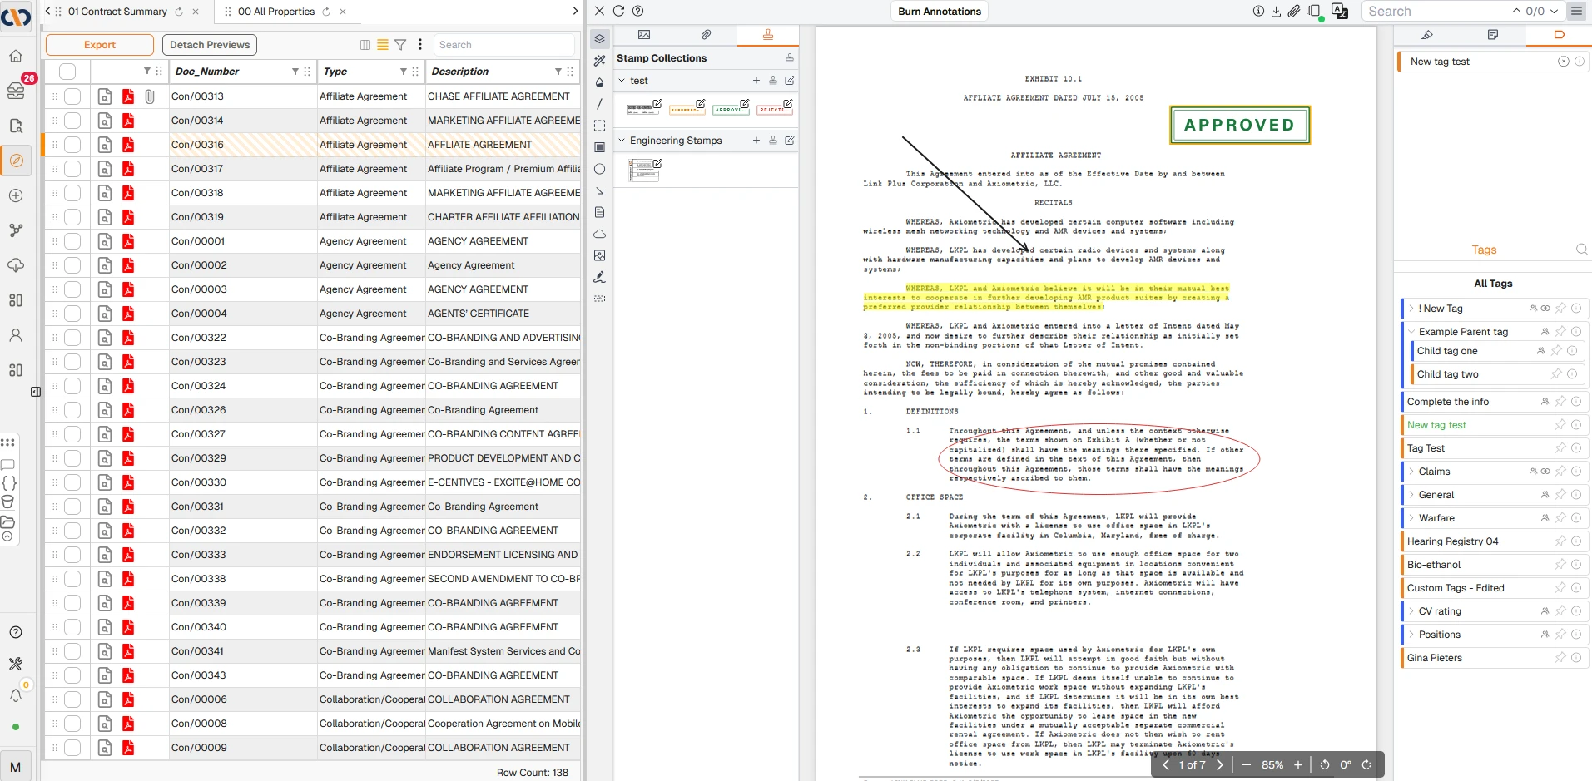
Task: Remove the applied New tag test tag
Action: pyautogui.click(x=1563, y=62)
